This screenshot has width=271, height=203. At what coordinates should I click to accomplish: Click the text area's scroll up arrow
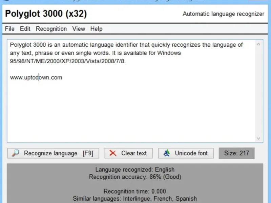[x=258, y=44]
